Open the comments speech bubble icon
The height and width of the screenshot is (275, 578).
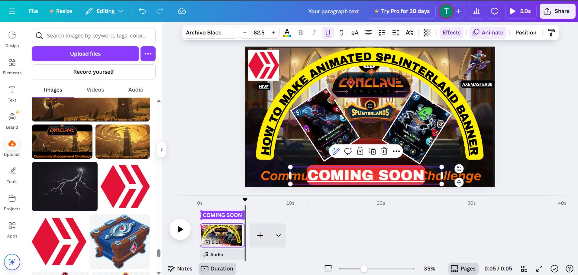pos(495,11)
